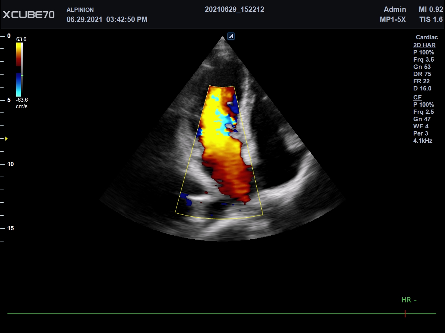This screenshot has height=333, width=445.
Task: Click the 63.6 upper velocity limit
Action: (21, 39)
